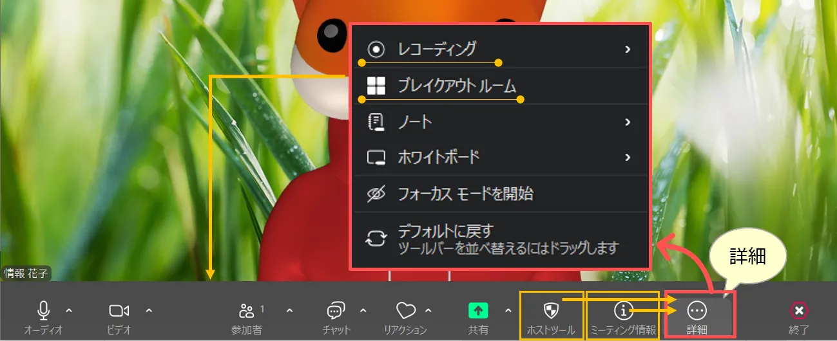Viewport: 837px width, 341px height.
Task: Start screen sharing with green 共有 icon
Action: click(x=478, y=311)
